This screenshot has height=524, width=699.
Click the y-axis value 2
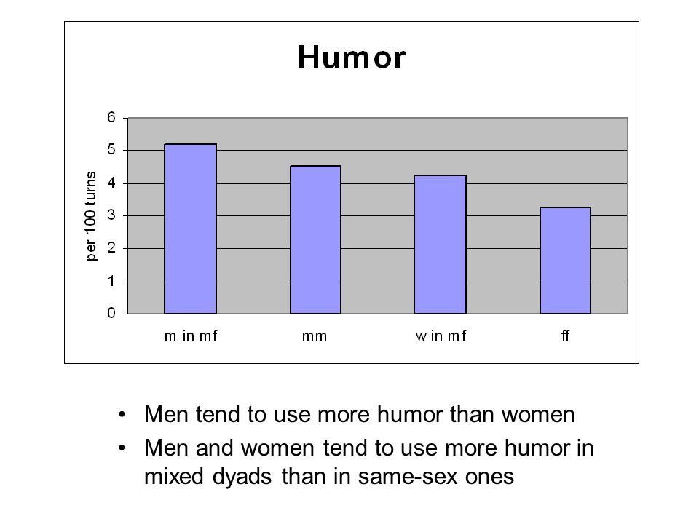click(111, 248)
